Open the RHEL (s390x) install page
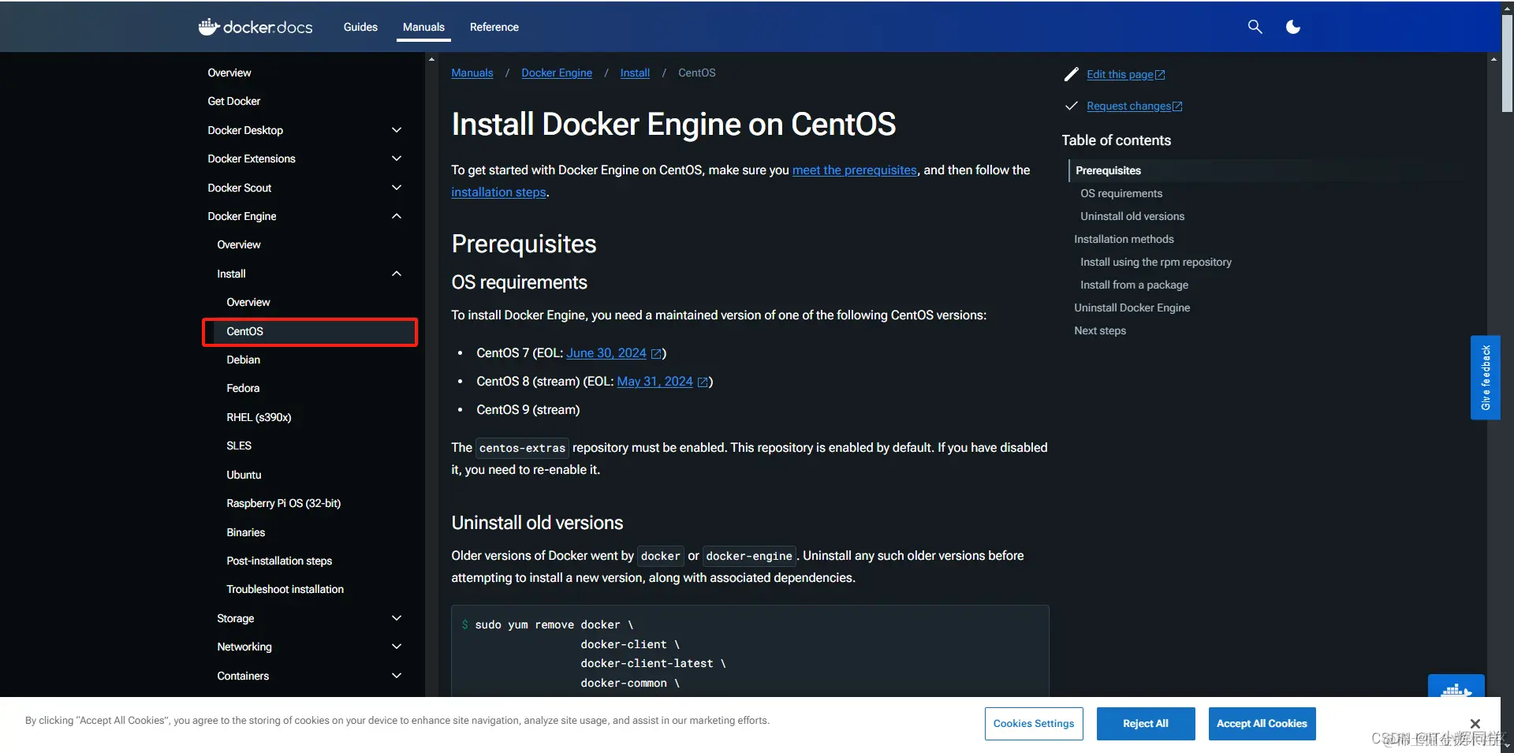 click(259, 417)
